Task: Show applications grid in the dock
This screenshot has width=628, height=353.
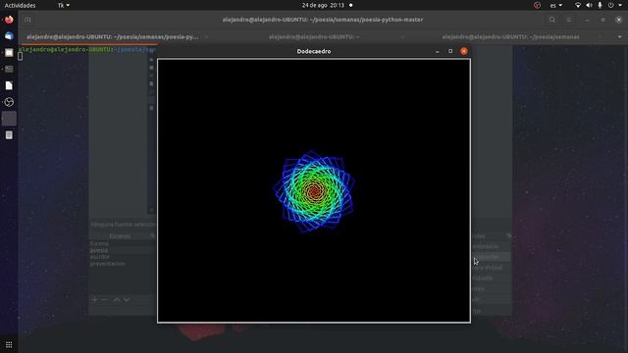Action: [x=9, y=344]
